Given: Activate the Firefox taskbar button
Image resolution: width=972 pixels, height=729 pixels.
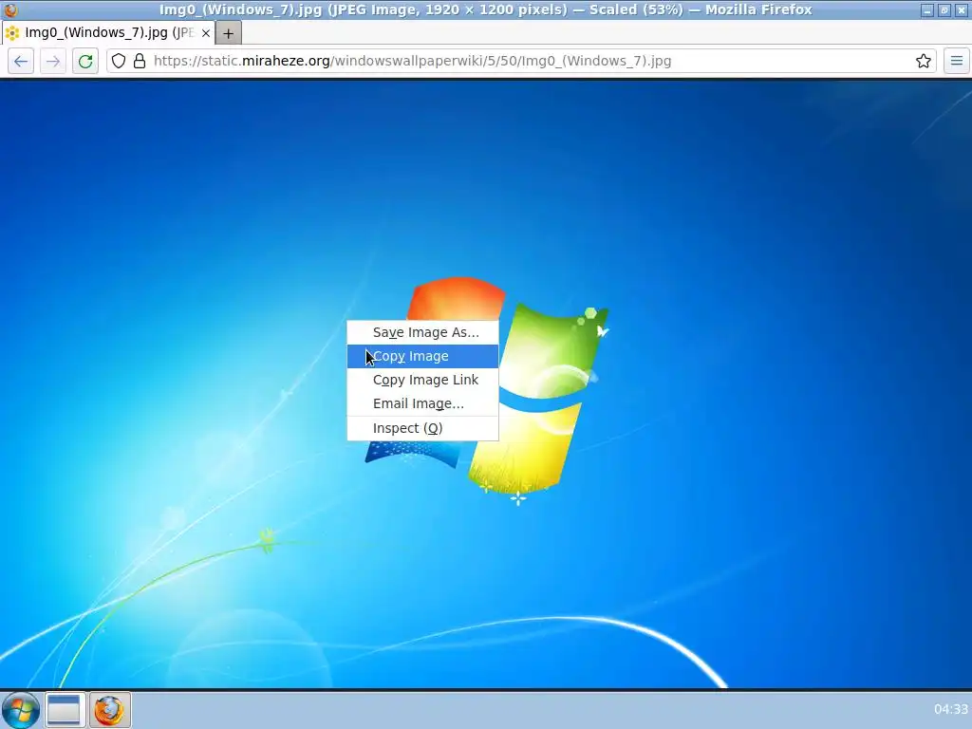Looking at the screenshot, I should pos(109,710).
